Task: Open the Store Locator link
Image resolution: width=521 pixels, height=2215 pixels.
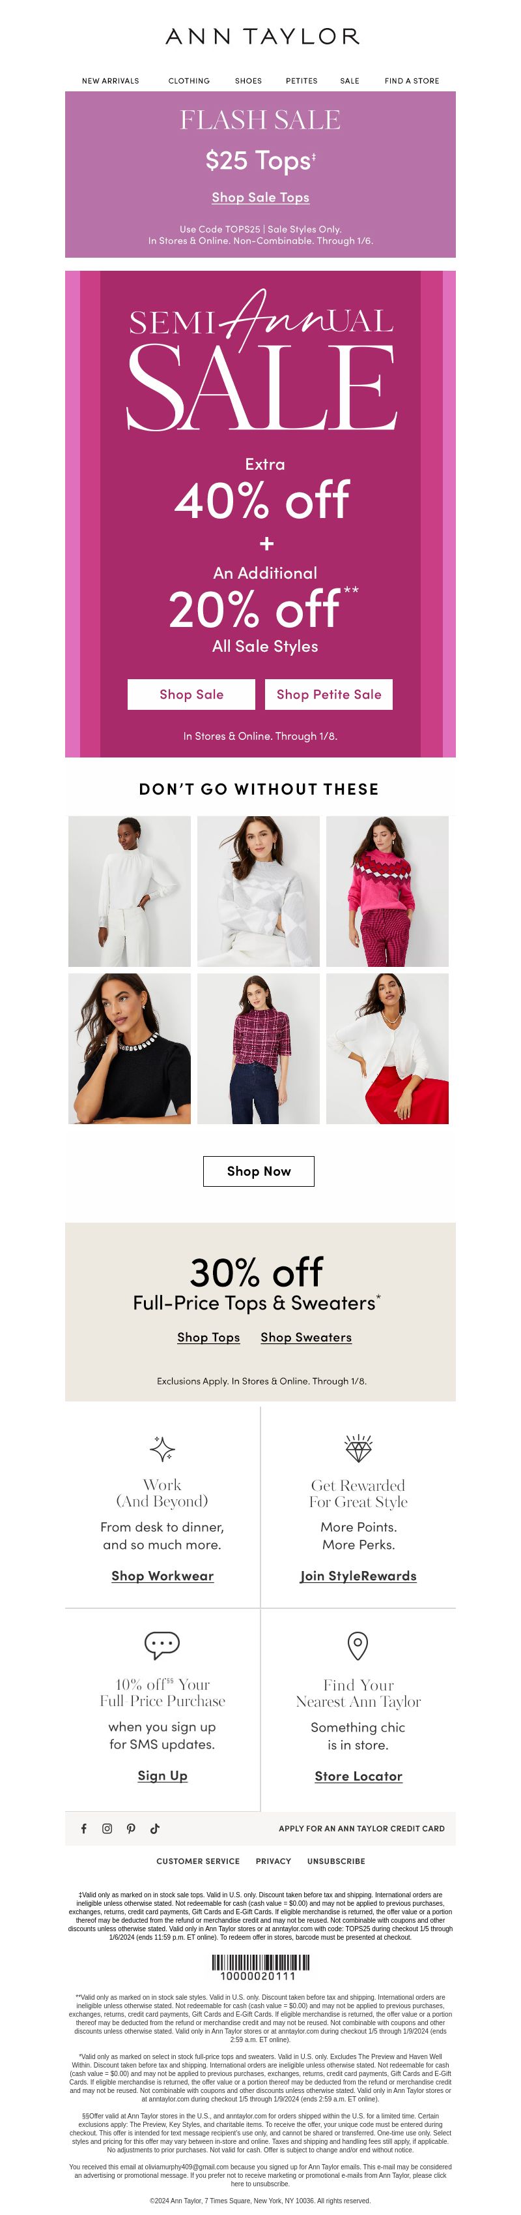Action: [x=358, y=1776]
